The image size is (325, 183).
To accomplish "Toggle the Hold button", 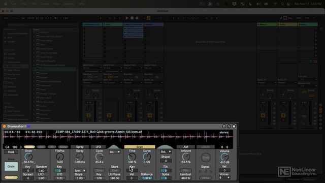I will click(x=11, y=152).
